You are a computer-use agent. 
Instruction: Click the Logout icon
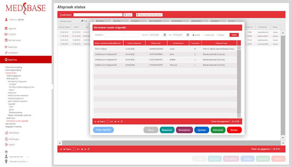[x=6, y=144]
